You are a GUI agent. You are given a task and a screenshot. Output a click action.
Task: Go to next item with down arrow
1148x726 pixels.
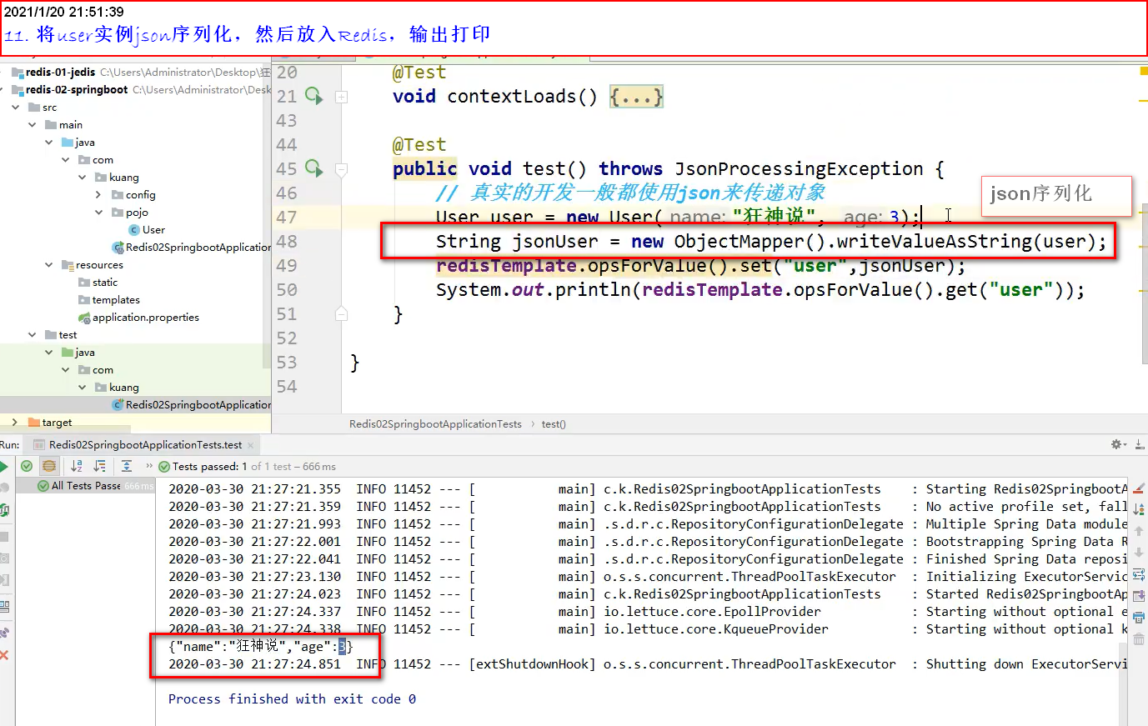click(1139, 553)
